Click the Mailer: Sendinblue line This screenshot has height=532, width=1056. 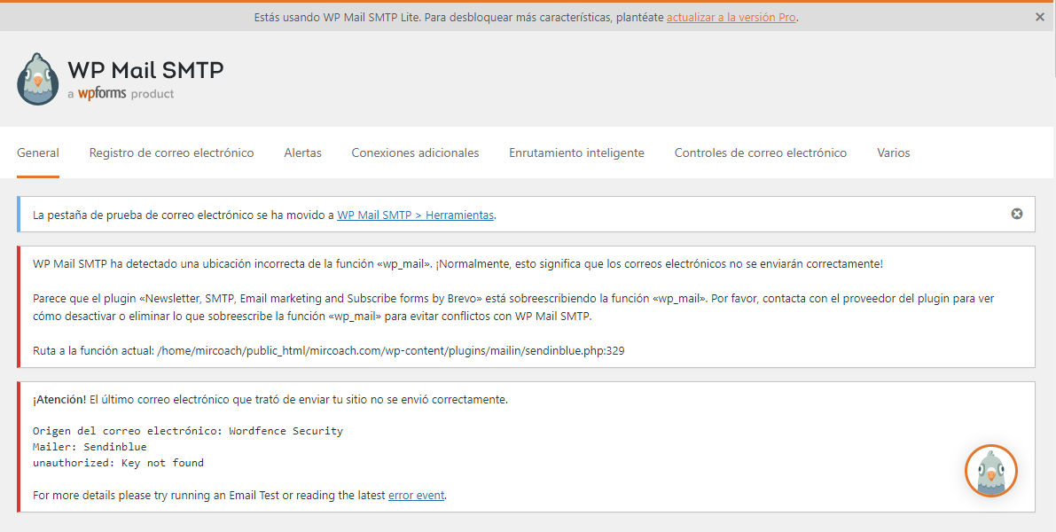(90, 447)
